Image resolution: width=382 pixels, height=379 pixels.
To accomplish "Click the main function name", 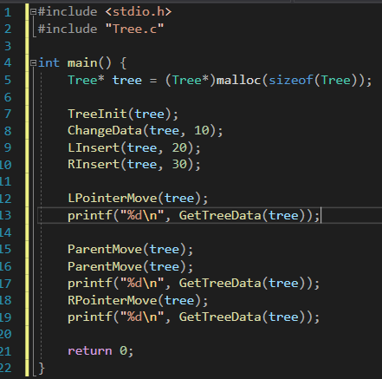I will pos(82,62).
